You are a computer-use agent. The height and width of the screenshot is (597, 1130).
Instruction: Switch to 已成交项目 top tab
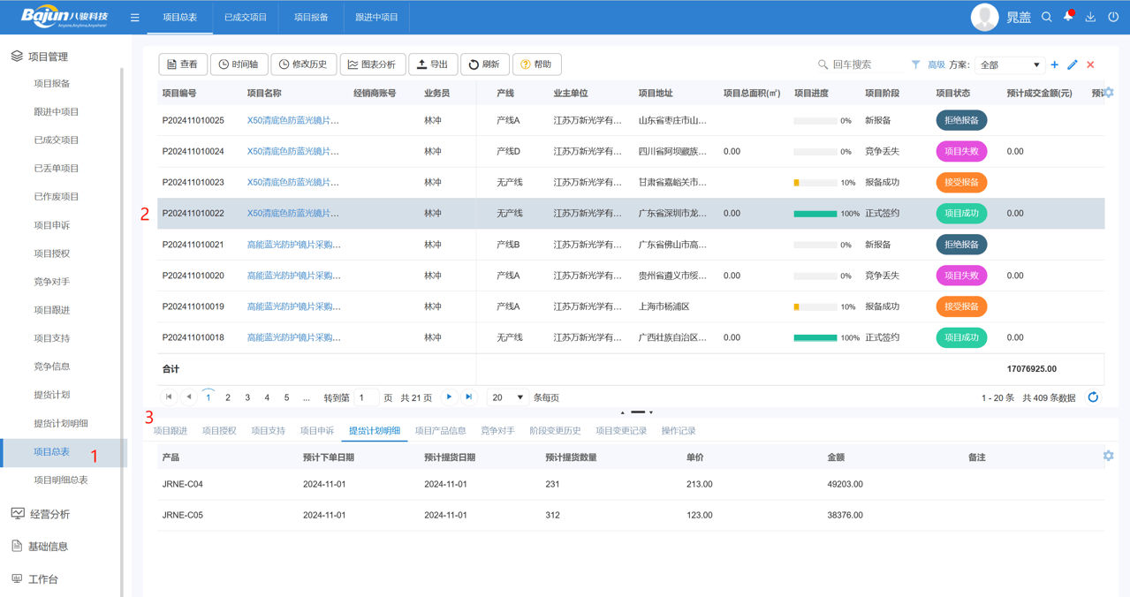click(x=245, y=16)
